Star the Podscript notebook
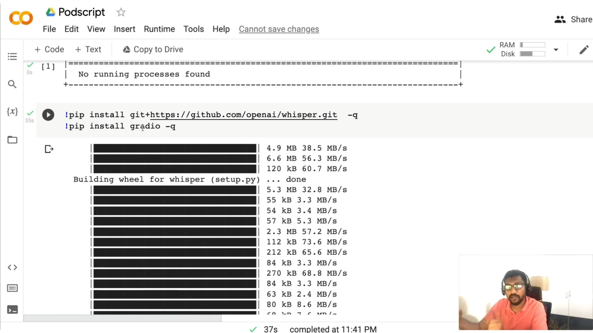 coord(121,12)
